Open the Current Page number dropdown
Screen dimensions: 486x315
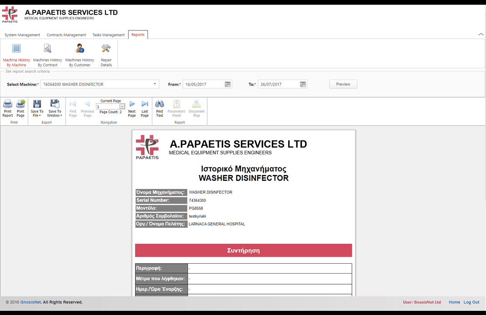122,107
